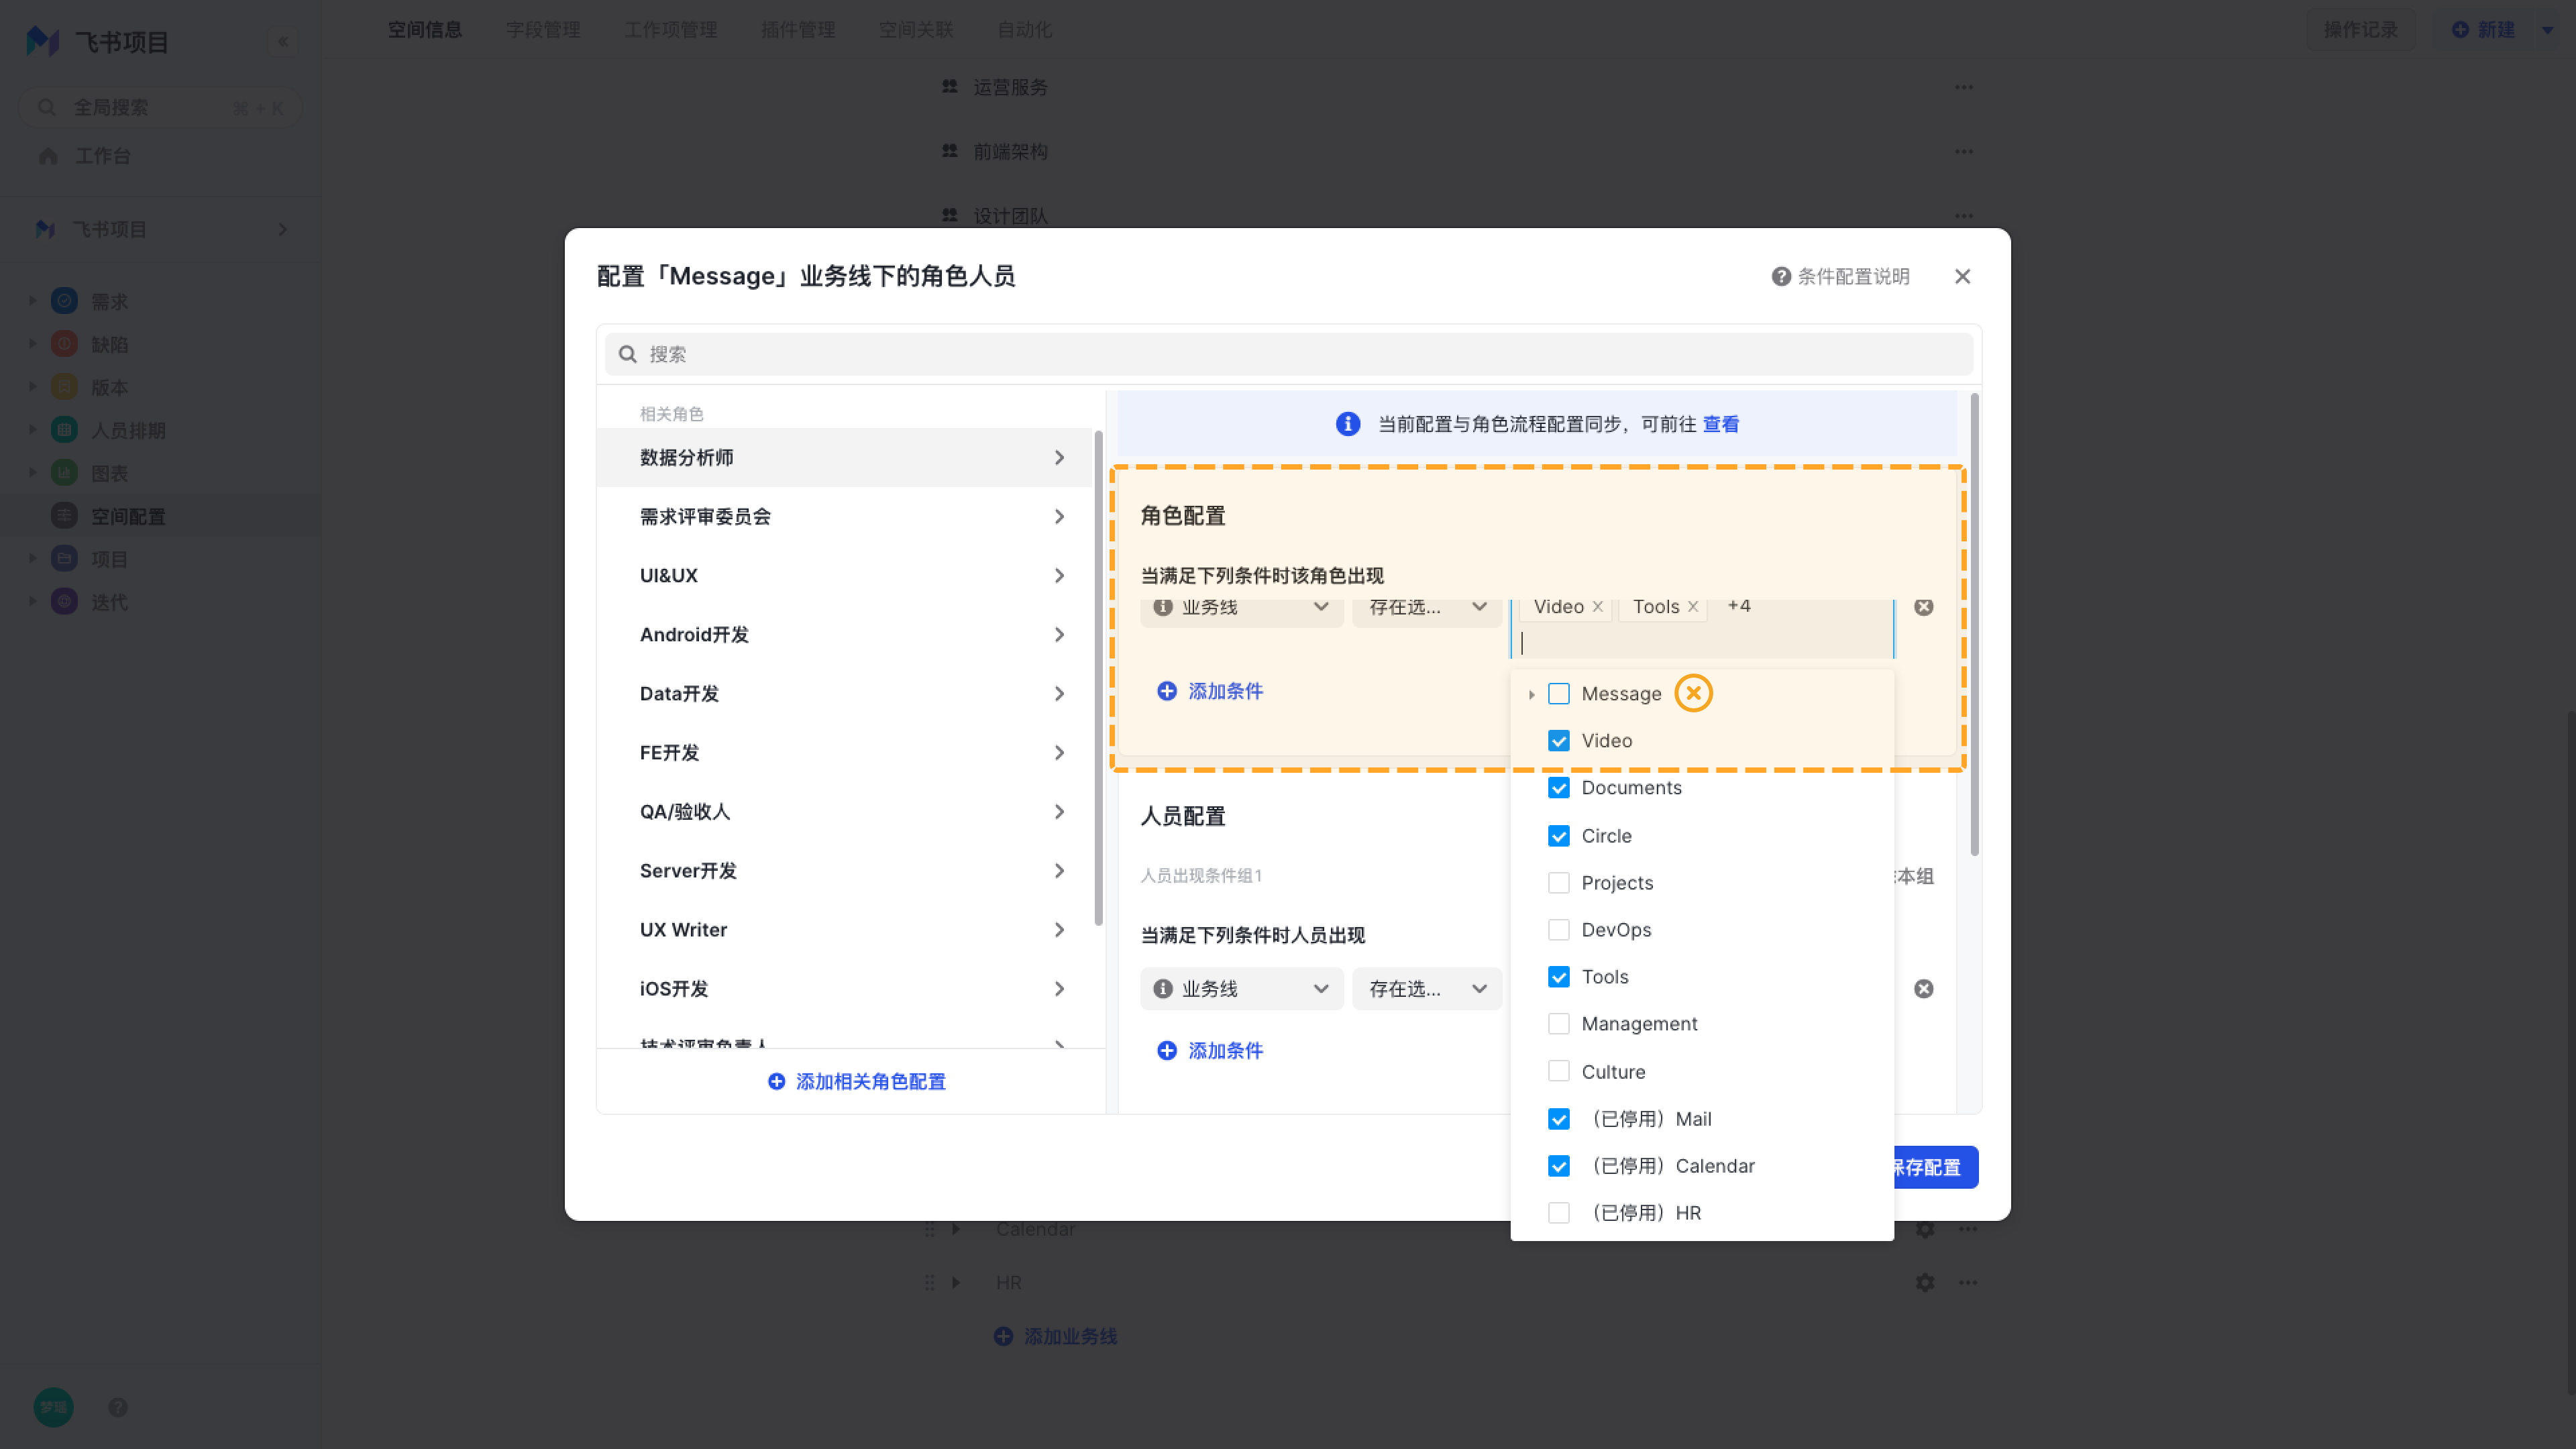Click the user avatar at the sidebar bottom

(53, 1407)
